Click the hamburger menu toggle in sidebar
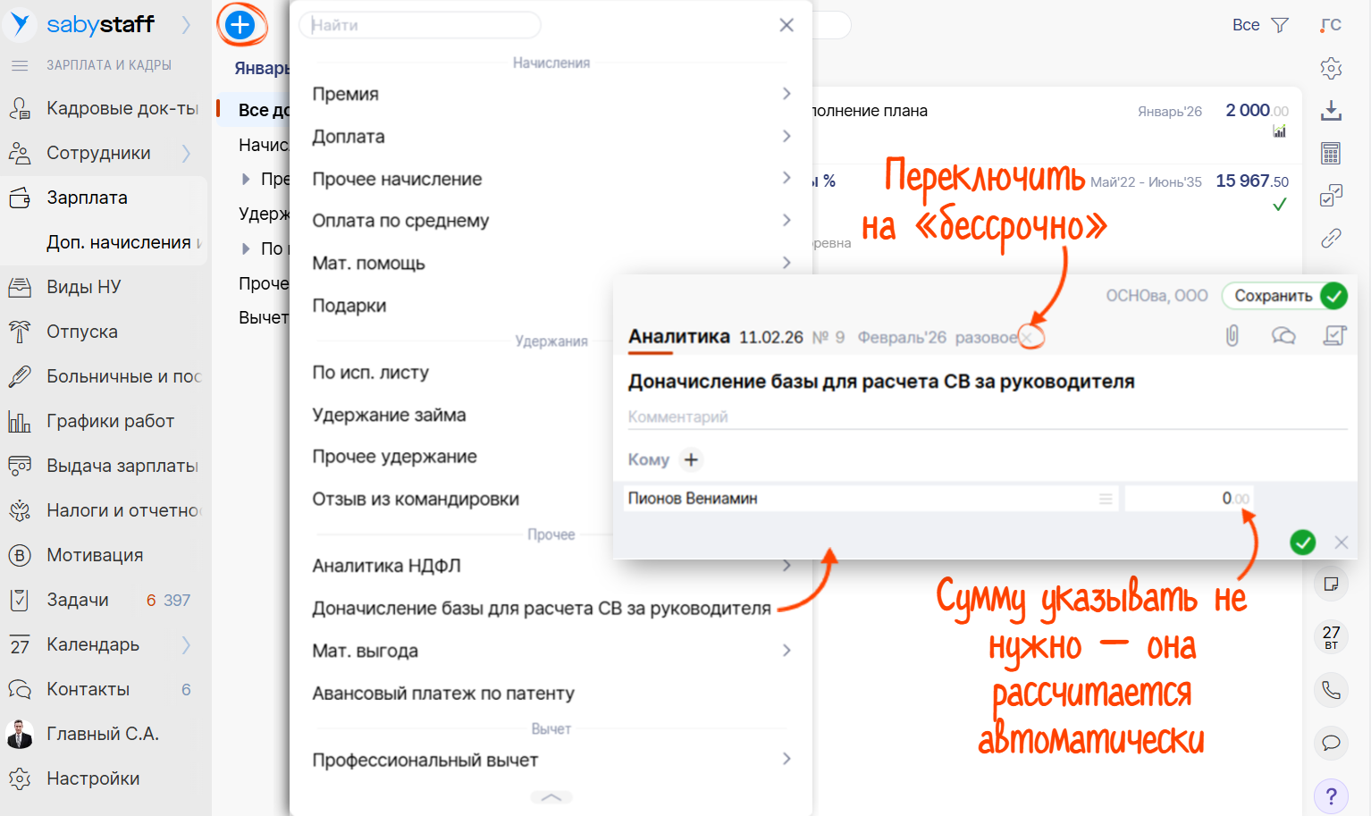Screen dimensions: 1371x816 point(20,65)
